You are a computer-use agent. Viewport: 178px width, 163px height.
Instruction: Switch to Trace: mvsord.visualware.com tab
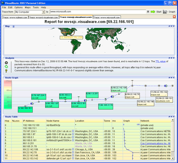pyautogui.click(x=44, y=17)
